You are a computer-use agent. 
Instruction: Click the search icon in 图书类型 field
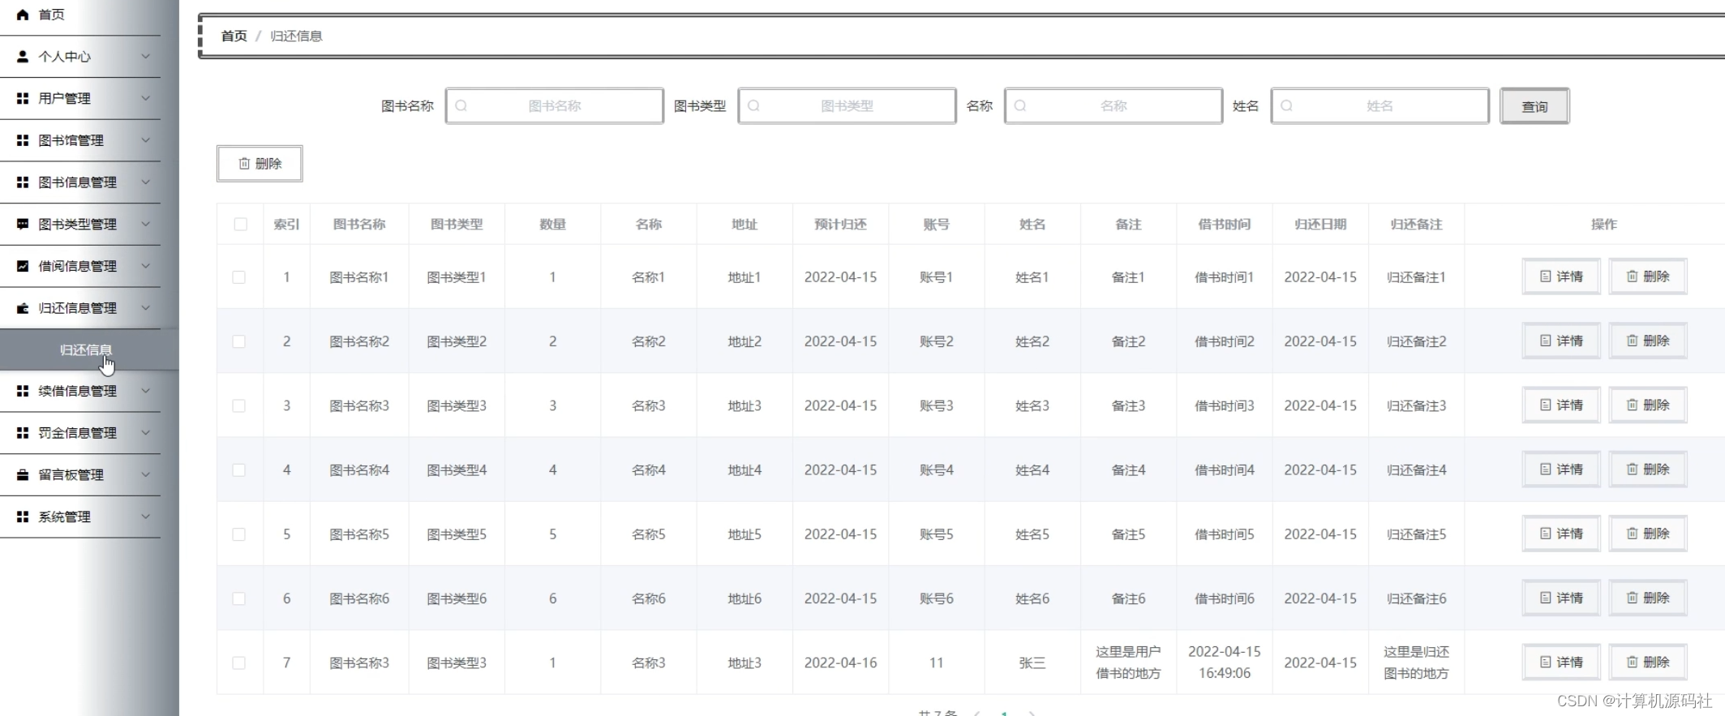coord(753,105)
